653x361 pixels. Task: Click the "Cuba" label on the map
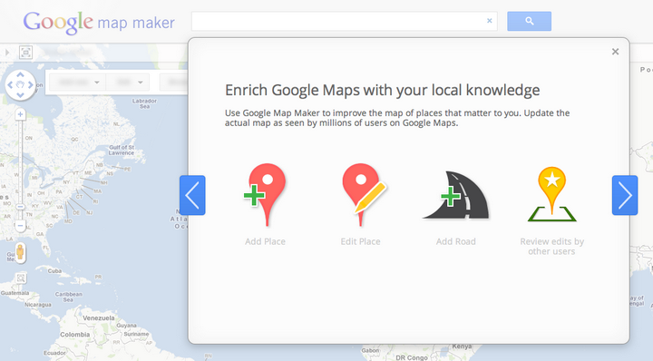point(54,270)
